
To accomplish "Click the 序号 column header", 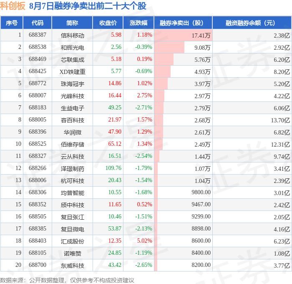I will 12,23.
